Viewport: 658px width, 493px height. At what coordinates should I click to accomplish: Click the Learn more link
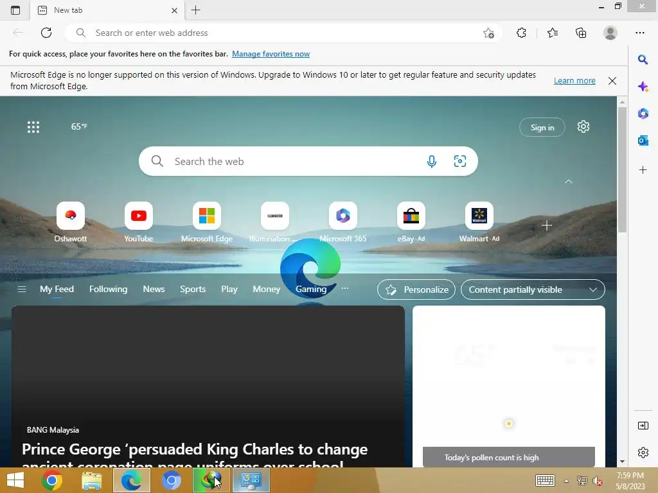click(574, 80)
